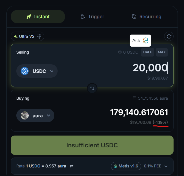Switch to the Trigger tab

tap(92, 17)
